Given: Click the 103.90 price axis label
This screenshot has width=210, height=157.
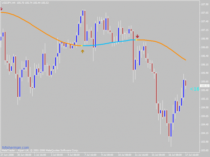Looking at the screenshot, I should click(x=205, y=142).
